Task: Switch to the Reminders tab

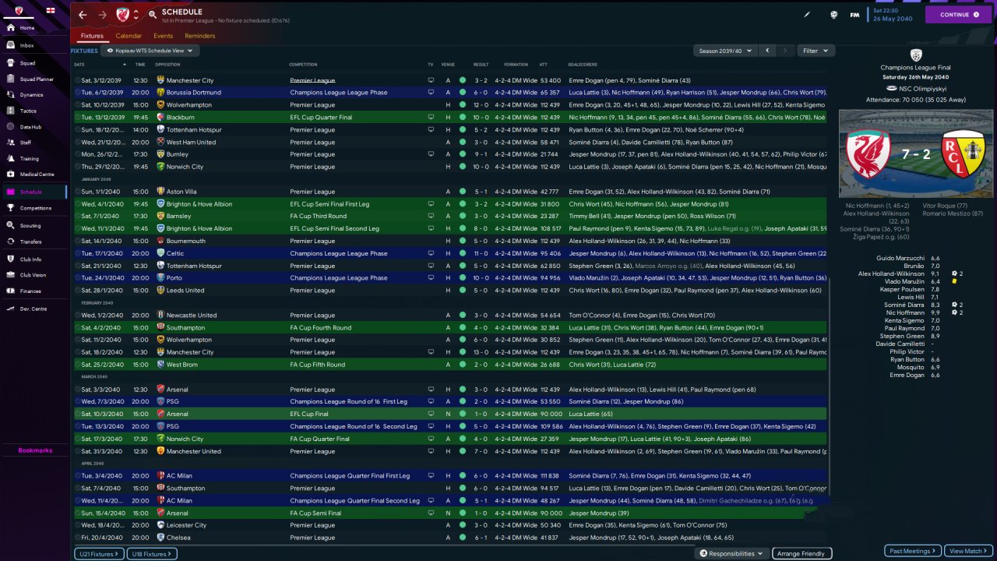Action: [x=200, y=36]
